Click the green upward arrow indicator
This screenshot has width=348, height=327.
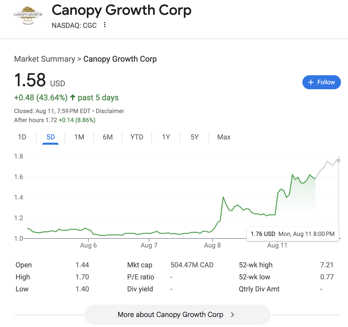point(73,97)
